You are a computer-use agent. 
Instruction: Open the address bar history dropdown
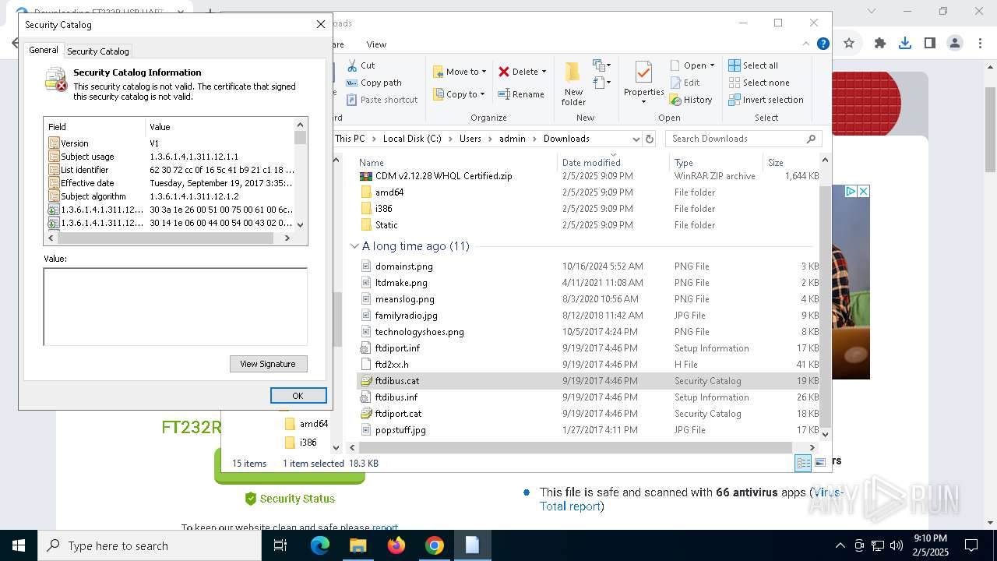point(636,139)
